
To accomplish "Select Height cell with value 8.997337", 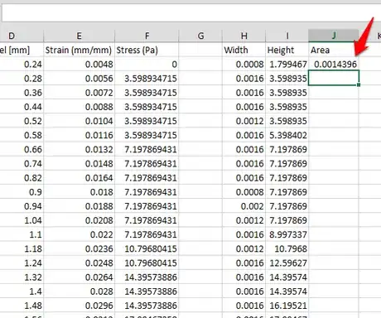I will [x=287, y=234].
